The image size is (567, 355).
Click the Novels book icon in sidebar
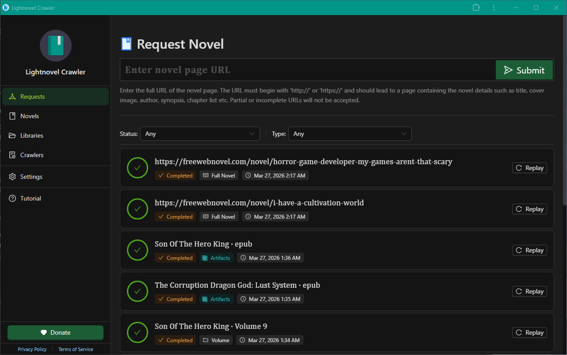tap(12, 116)
